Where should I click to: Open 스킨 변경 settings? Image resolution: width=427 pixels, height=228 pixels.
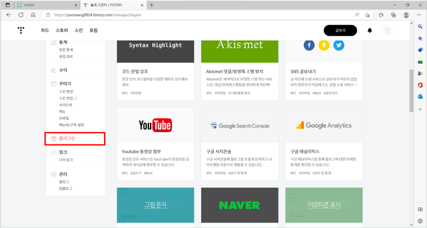point(66,91)
